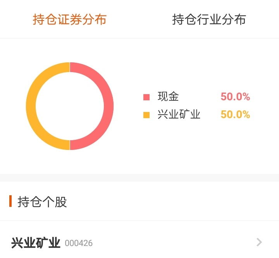Click the orange marker beside 持仓个股
279x258 pixels.
coord(10,201)
